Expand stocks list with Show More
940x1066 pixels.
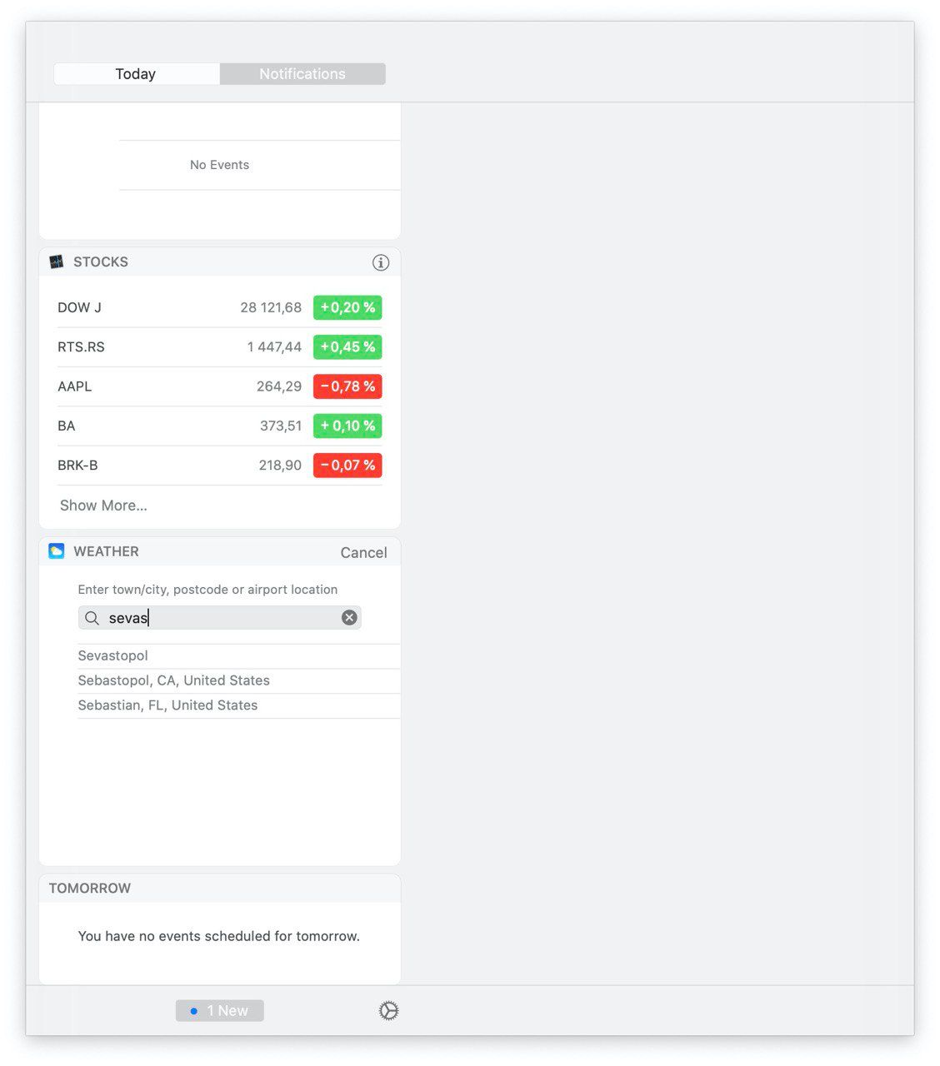click(x=103, y=506)
